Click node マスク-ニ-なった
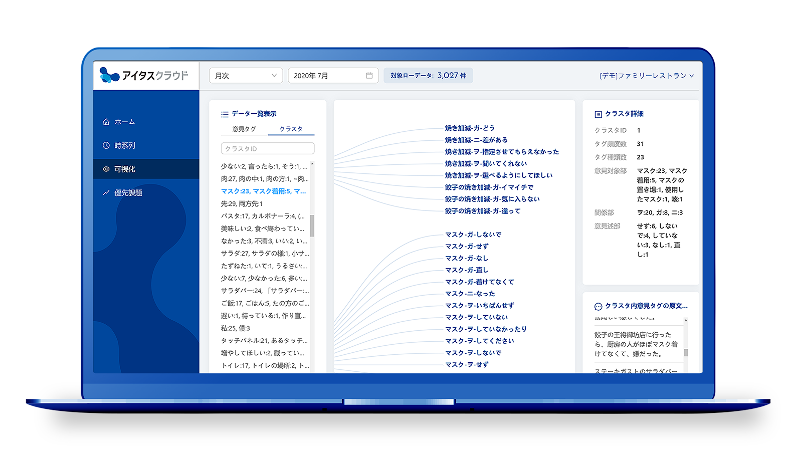 (x=470, y=294)
